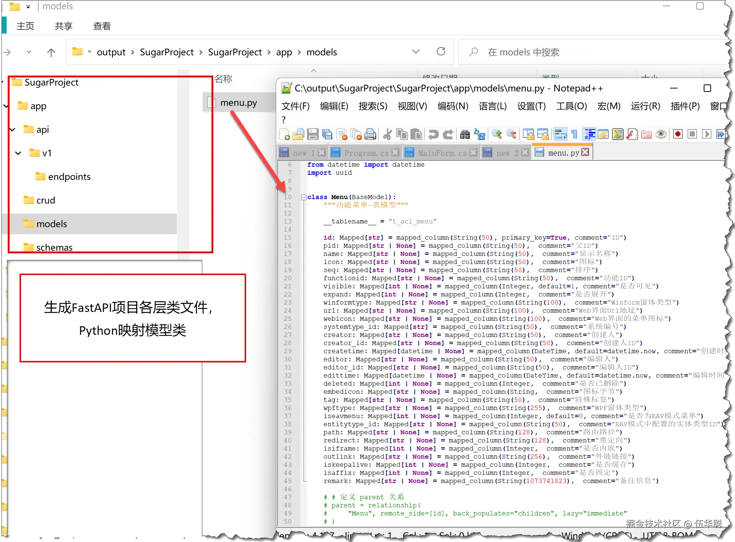Toggle indent guide toolbar button

tap(589, 135)
